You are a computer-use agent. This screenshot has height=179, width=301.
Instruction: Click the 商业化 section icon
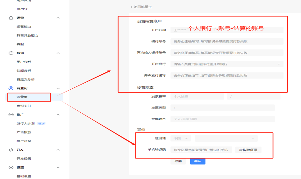(11, 88)
